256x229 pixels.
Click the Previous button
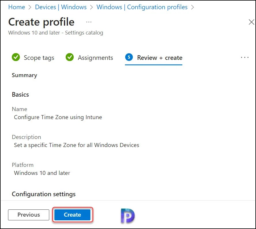(28, 215)
